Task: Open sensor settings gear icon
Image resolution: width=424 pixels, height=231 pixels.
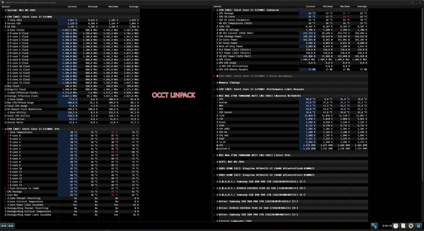Action: click(x=411, y=226)
